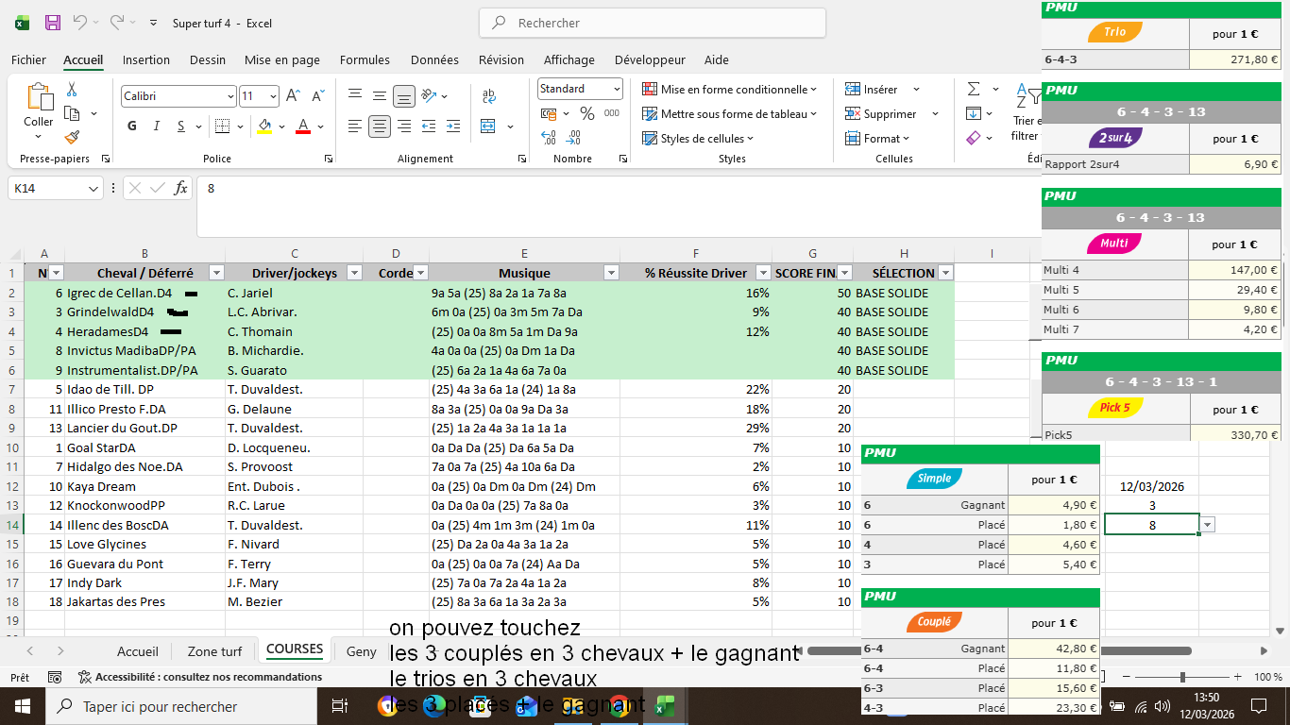Increase the font size with the larger A

click(293, 96)
